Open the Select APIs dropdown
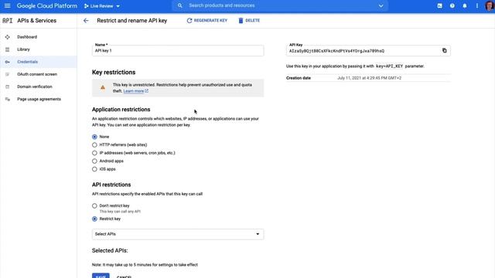The height and width of the screenshot is (278, 495). [x=178, y=234]
